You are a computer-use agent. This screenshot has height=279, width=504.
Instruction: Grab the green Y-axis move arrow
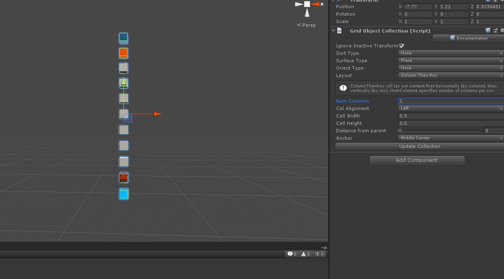pyautogui.click(x=123, y=82)
